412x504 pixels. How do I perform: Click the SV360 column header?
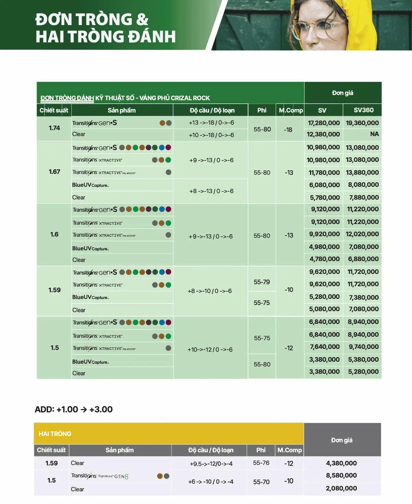[363, 110]
